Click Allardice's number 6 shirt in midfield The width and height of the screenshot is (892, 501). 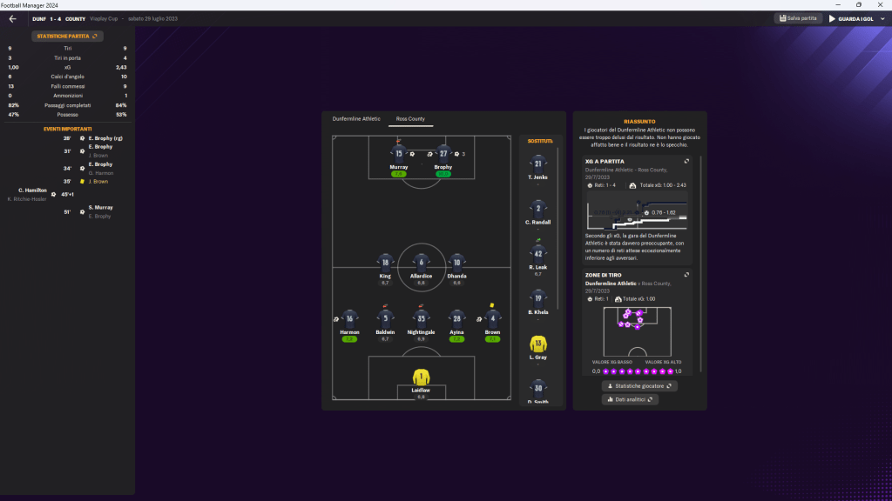pyautogui.click(x=421, y=261)
